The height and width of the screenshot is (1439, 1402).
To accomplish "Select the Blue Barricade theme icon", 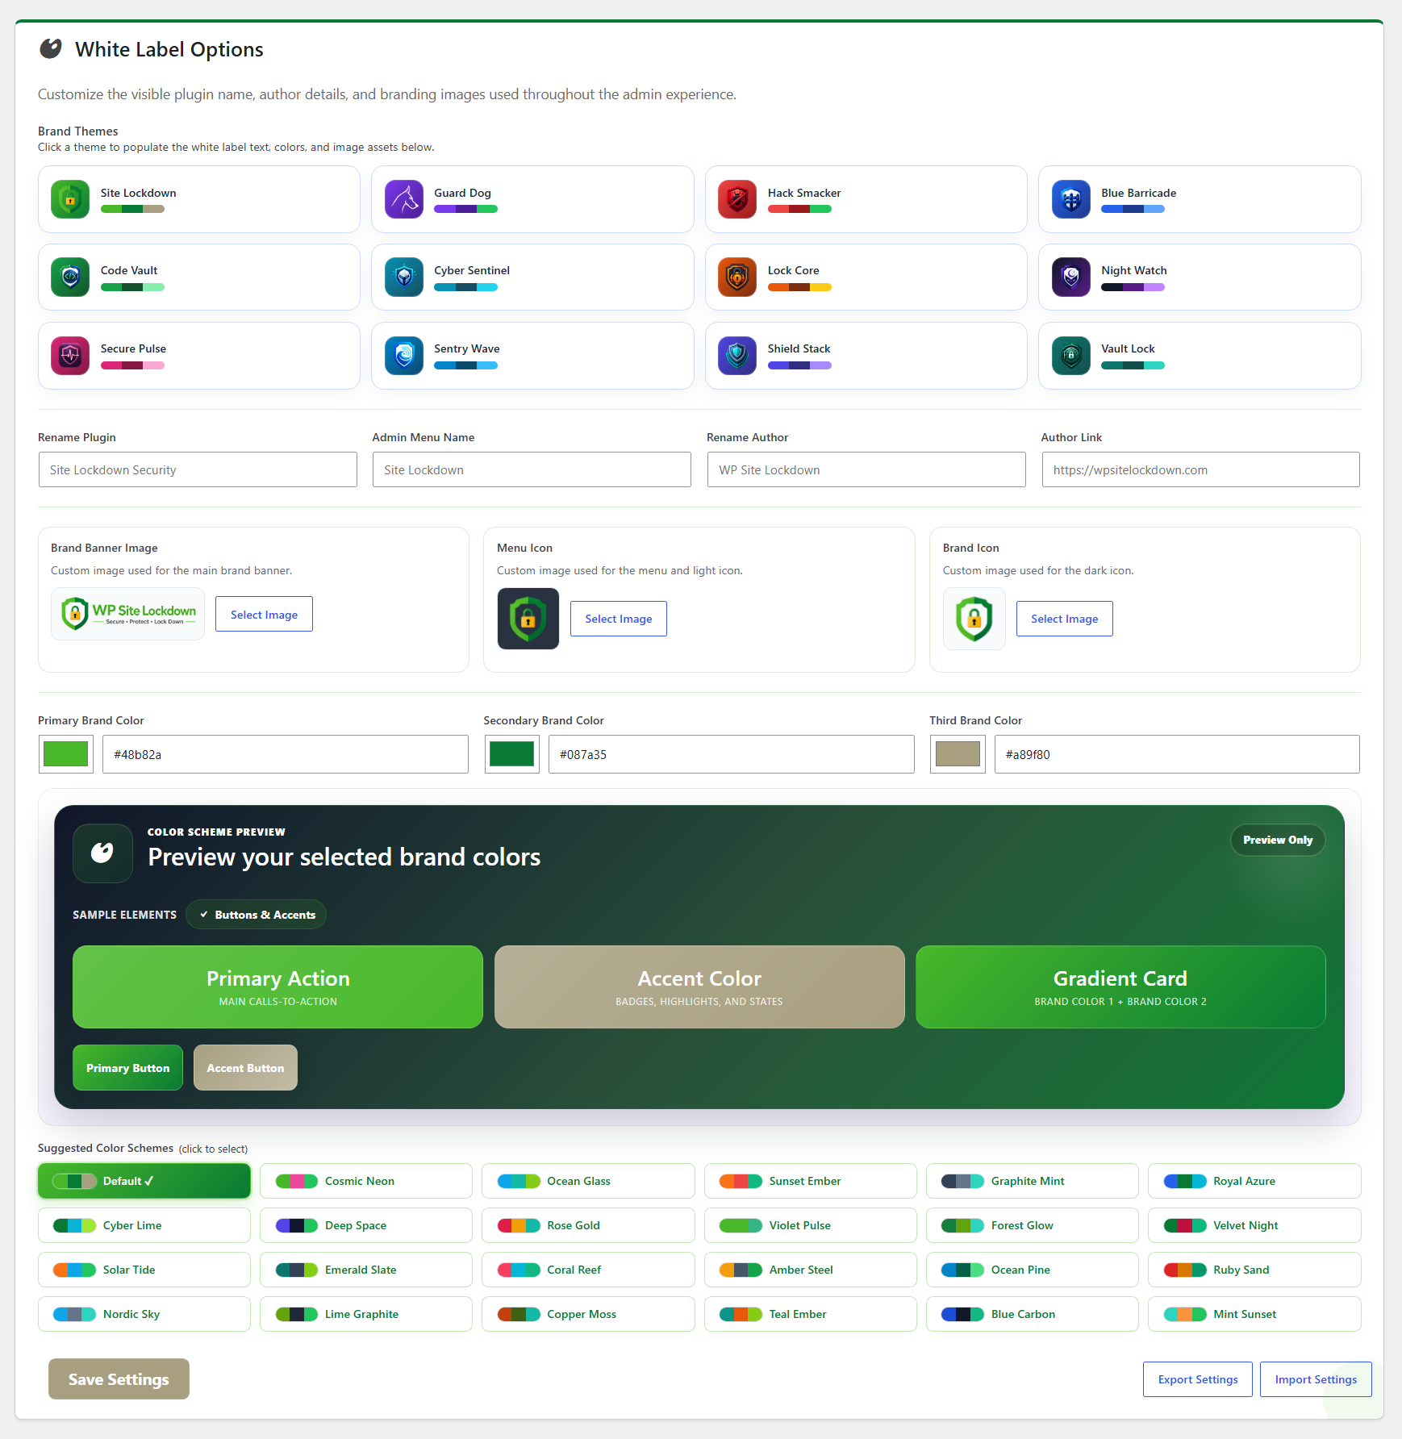I will (1071, 199).
